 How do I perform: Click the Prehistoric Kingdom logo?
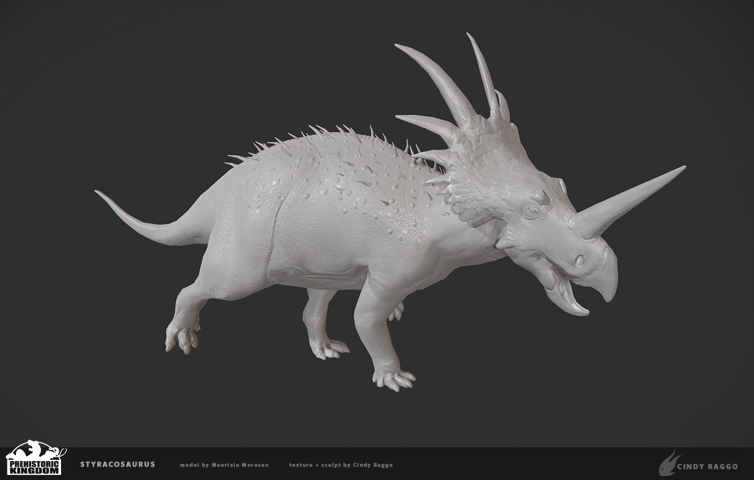tap(35, 458)
